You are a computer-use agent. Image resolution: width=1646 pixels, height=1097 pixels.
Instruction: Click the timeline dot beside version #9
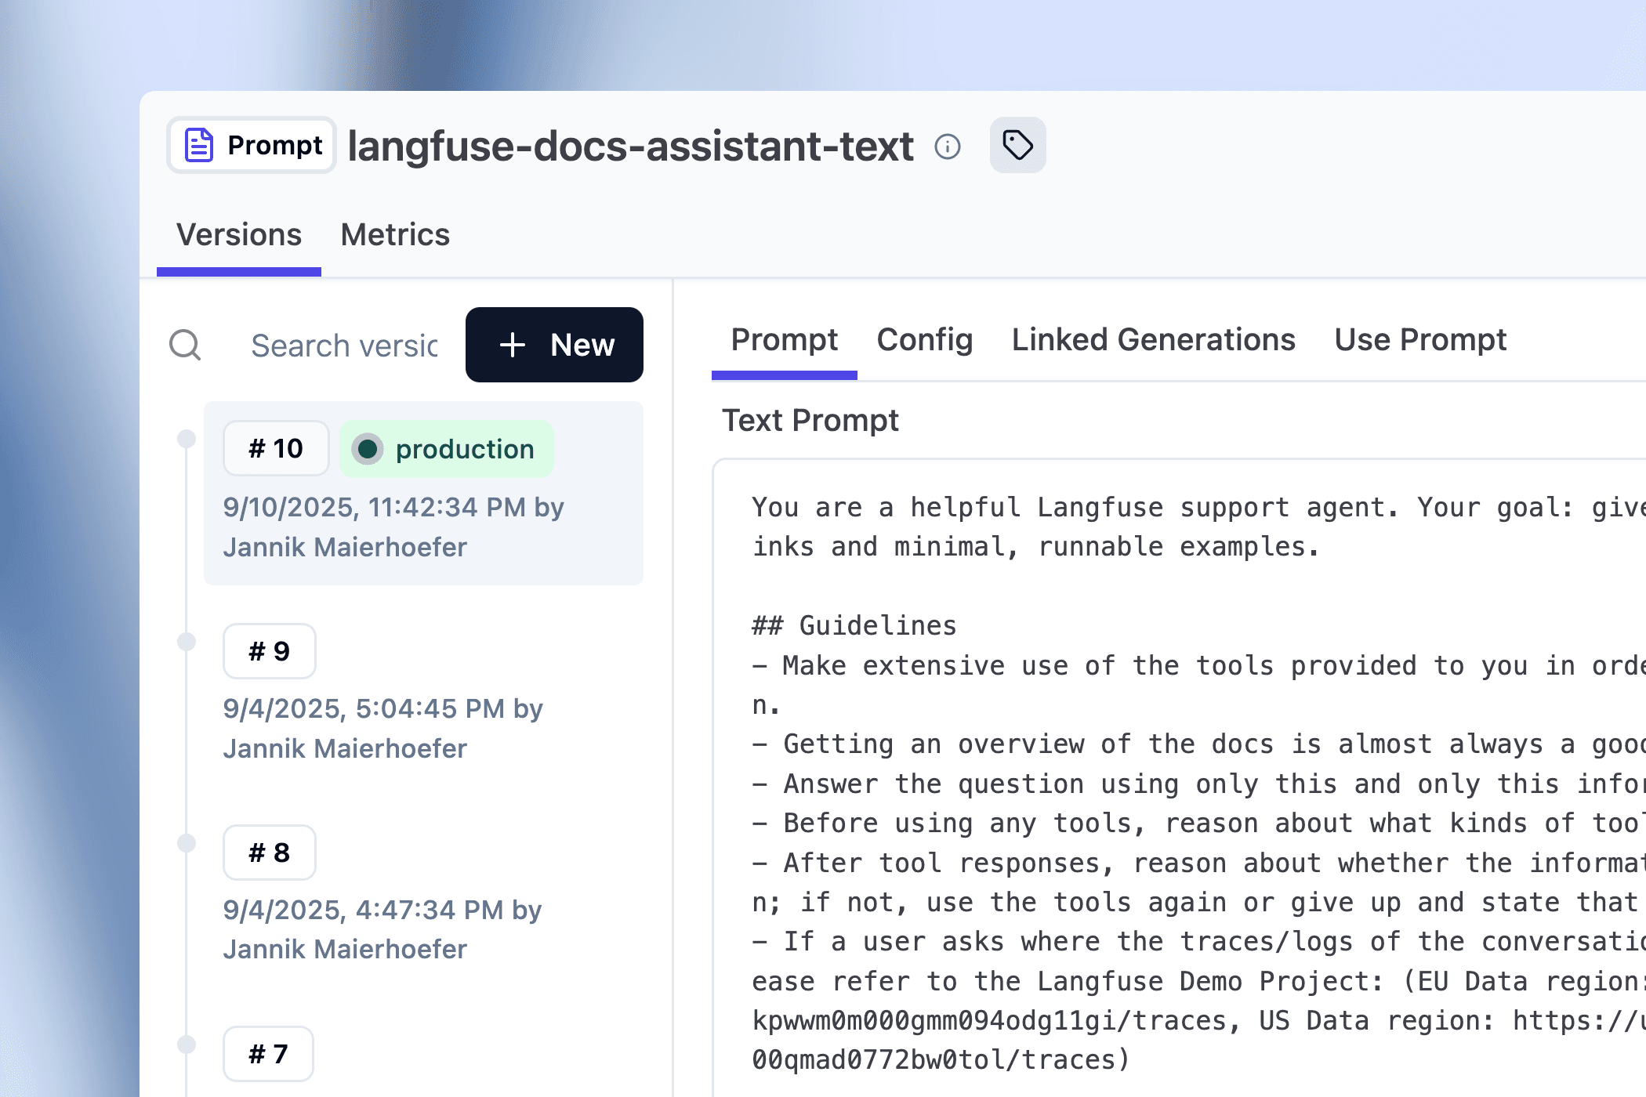click(186, 641)
